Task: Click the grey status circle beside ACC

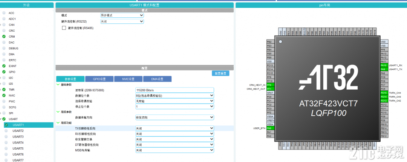Action: click(4, 13)
